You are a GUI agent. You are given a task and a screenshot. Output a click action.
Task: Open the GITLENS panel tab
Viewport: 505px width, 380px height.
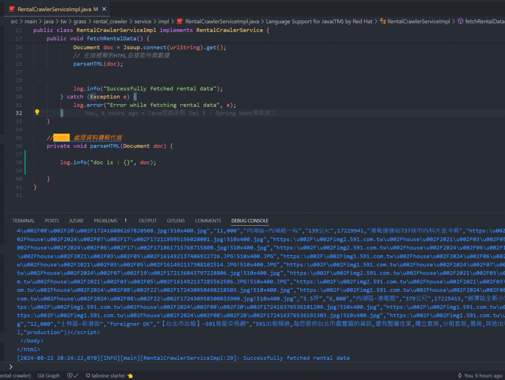pos(176,221)
